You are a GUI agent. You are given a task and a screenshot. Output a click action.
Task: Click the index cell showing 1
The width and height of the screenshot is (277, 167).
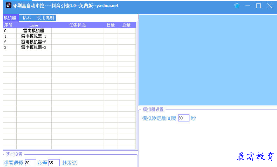click(x=10, y=36)
